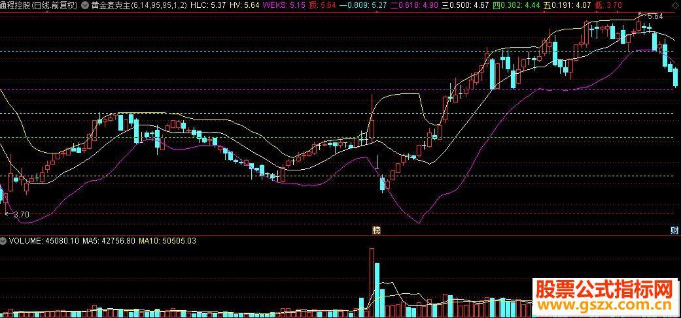
Task: Click the red 低: 3.70 value
Action: (x=608, y=6)
